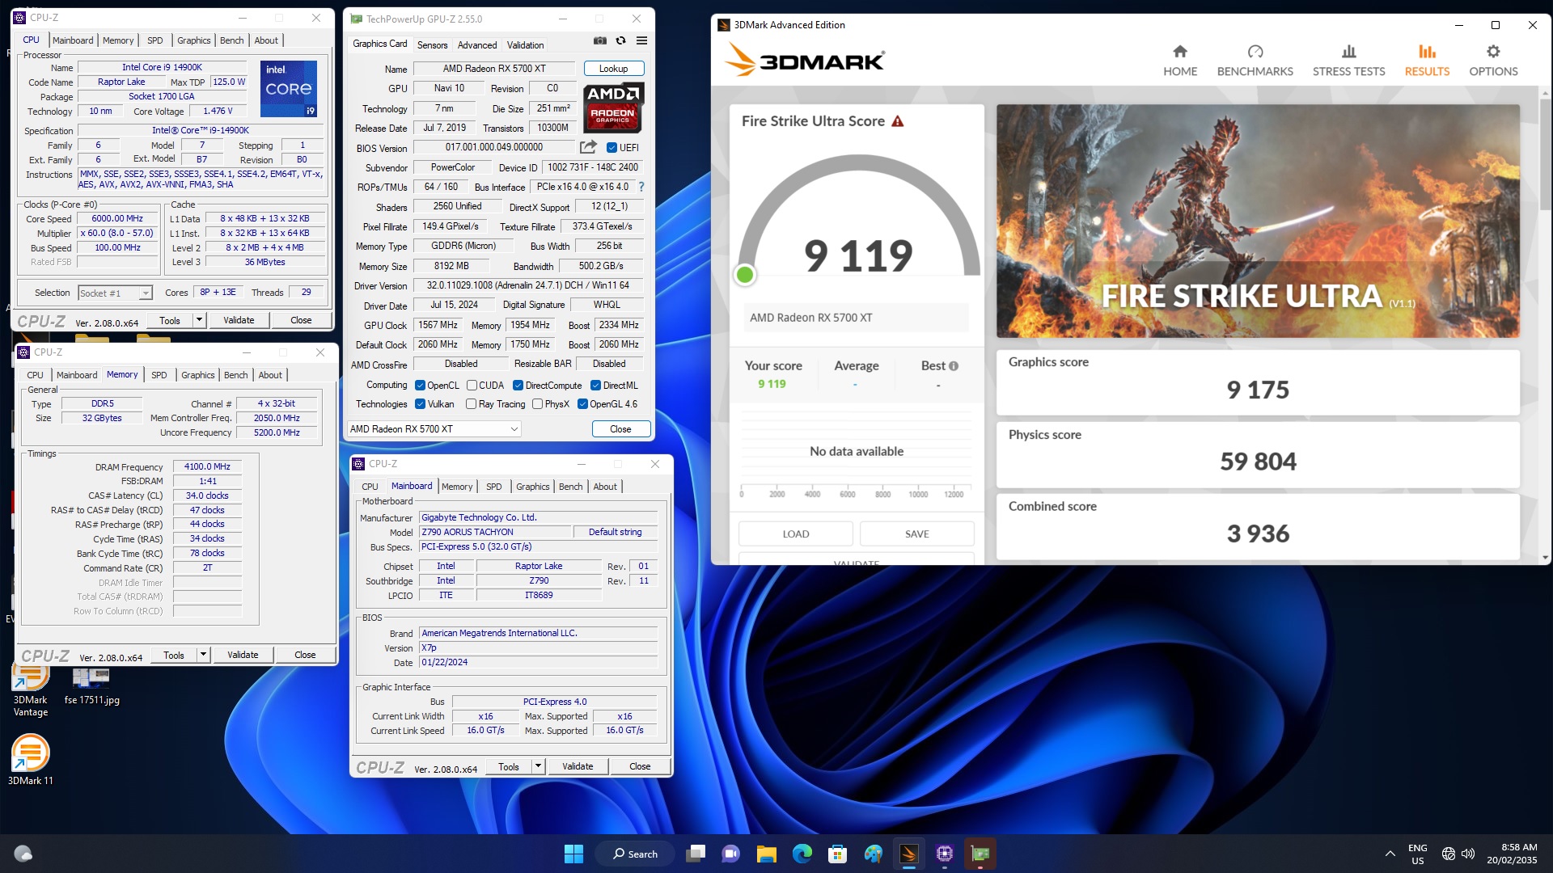1553x873 pixels.
Task: Click the Bus Interface question mark
Action: (641, 187)
